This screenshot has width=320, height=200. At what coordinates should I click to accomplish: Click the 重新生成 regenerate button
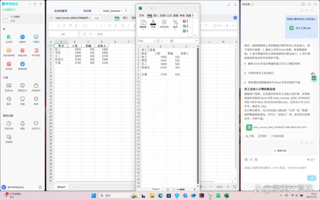click(x=280, y=151)
